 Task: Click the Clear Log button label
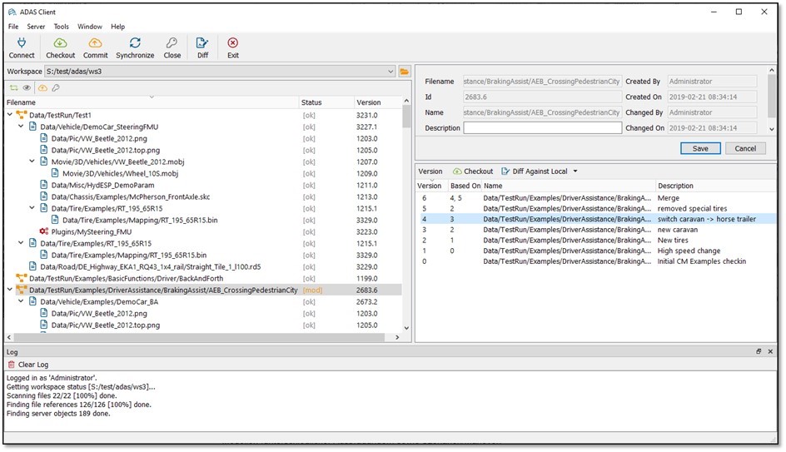[33, 365]
